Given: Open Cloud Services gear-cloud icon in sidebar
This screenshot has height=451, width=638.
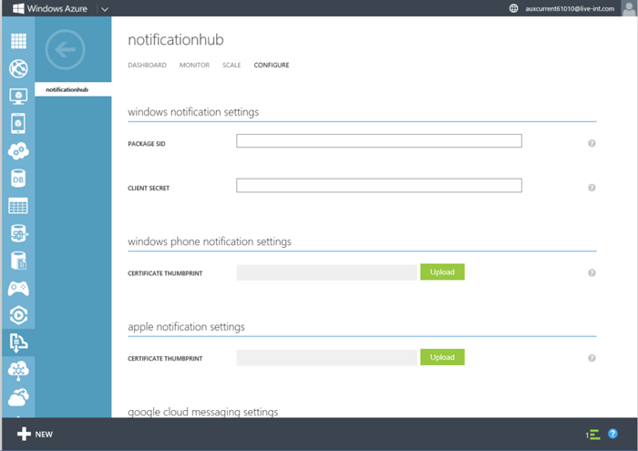Looking at the screenshot, I should click(x=18, y=151).
